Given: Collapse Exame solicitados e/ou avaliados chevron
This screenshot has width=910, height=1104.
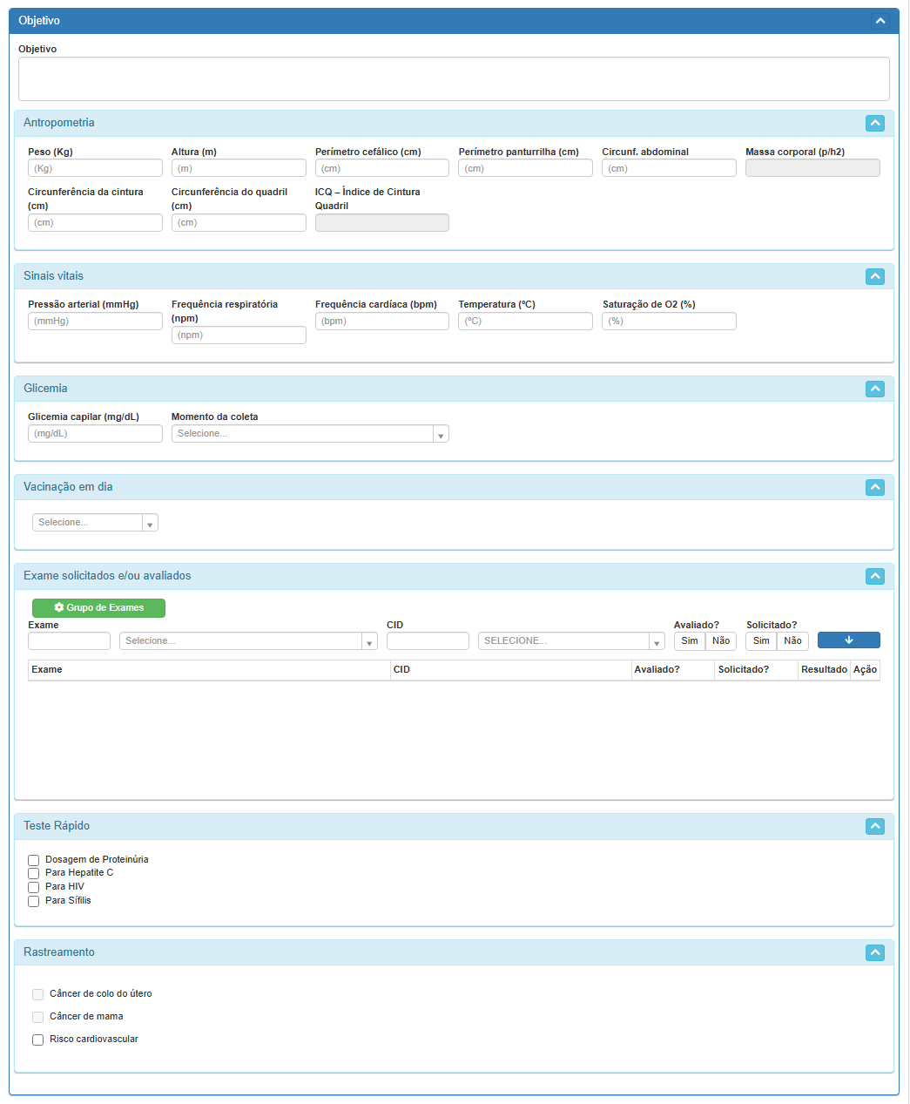Looking at the screenshot, I should pyautogui.click(x=875, y=576).
